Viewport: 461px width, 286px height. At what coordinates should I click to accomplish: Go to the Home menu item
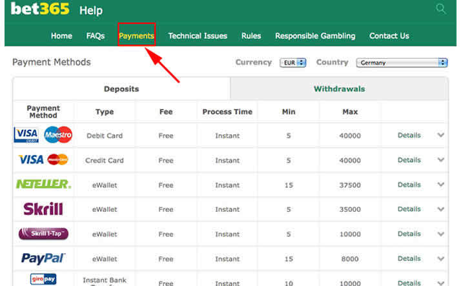pyautogui.click(x=61, y=36)
